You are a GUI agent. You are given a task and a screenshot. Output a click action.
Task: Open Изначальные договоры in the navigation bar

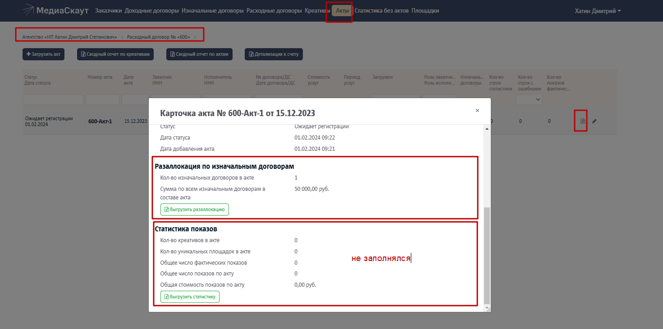(213, 11)
